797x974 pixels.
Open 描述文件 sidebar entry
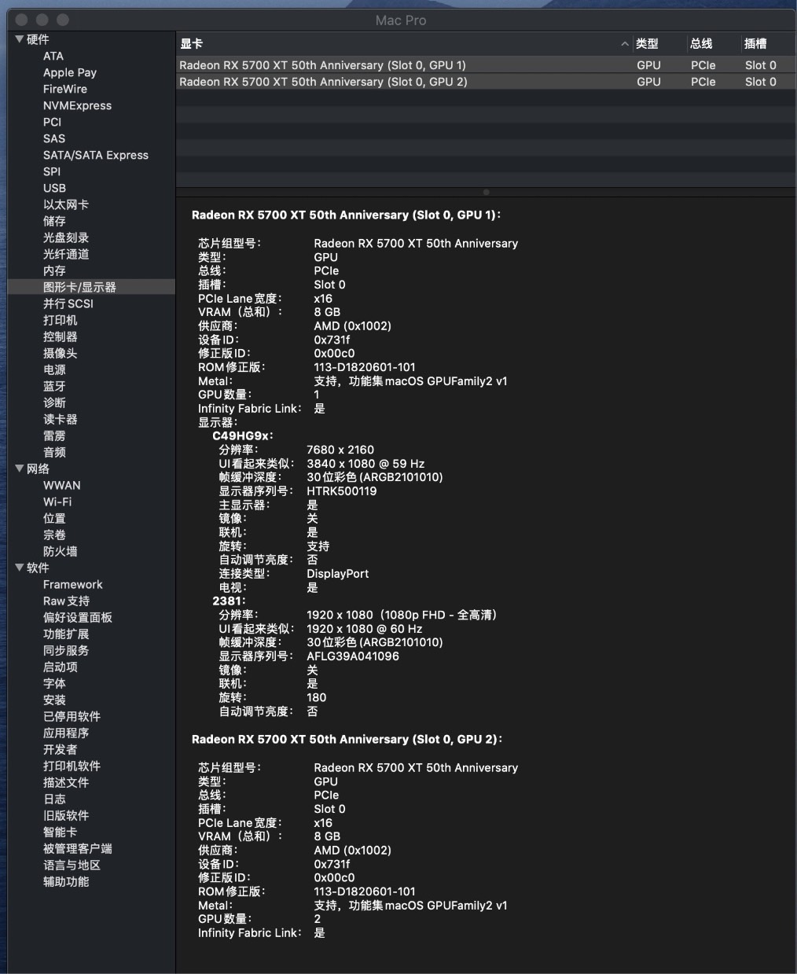tap(66, 782)
